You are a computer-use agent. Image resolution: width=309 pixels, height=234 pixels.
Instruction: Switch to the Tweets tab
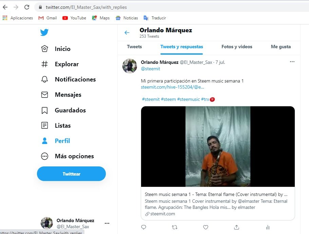[134, 47]
